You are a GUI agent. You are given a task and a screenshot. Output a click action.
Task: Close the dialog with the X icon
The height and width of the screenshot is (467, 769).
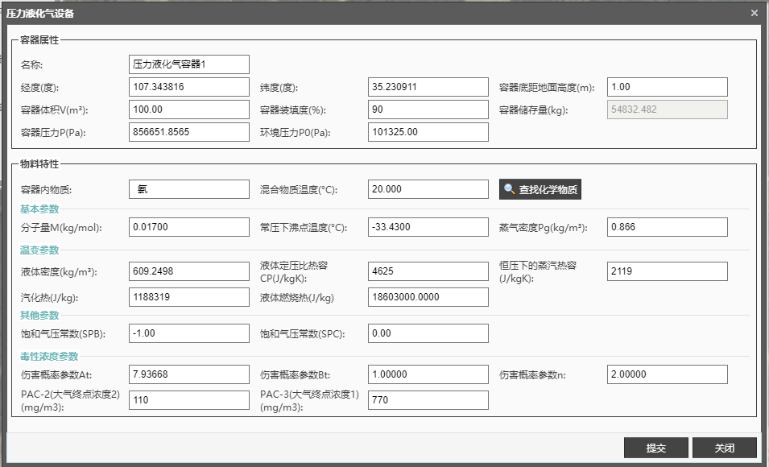[x=754, y=13]
